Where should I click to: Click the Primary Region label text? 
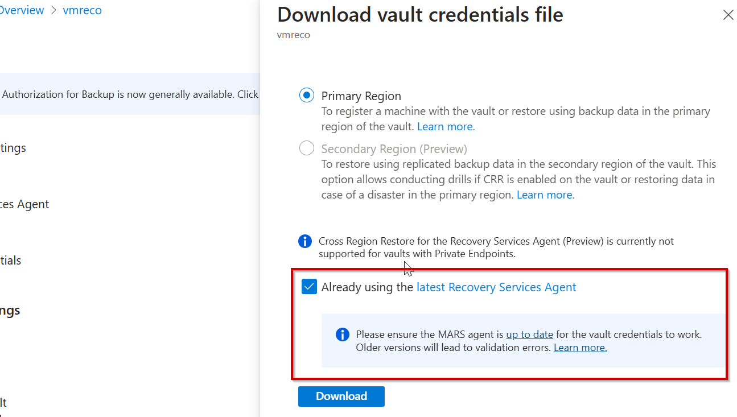tap(361, 96)
